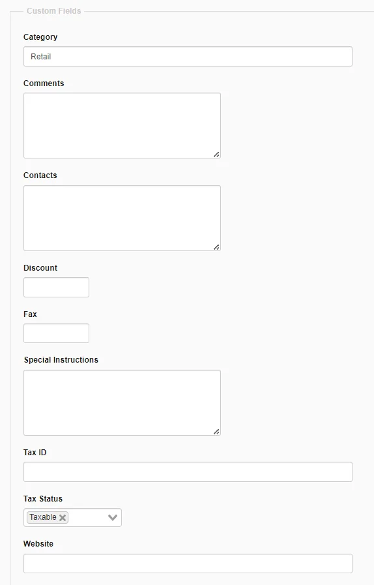This screenshot has width=374, height=585.
Task: Click the empty area of Tax Status selector
Action: (87, 517)
